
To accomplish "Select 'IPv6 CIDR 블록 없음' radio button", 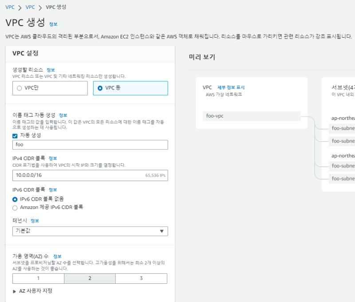I will pos(15,199).
